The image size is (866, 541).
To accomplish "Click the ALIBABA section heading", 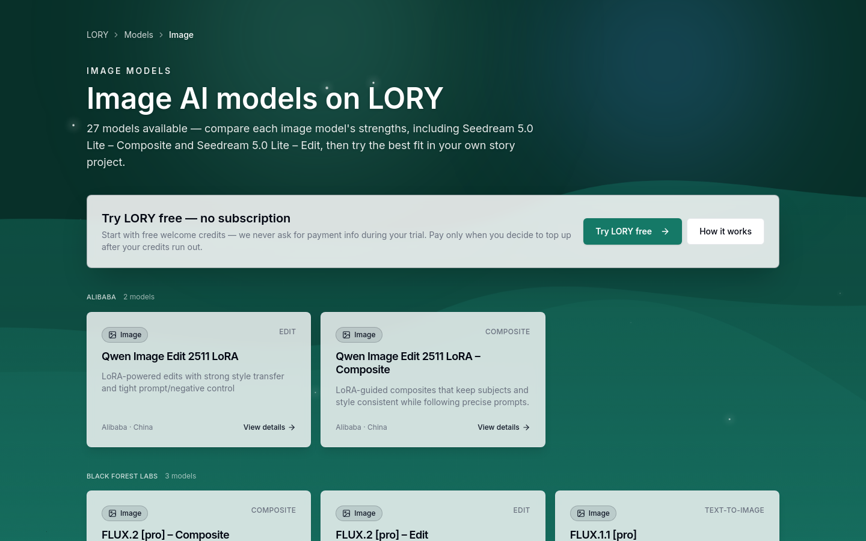I will click(101, 297).
